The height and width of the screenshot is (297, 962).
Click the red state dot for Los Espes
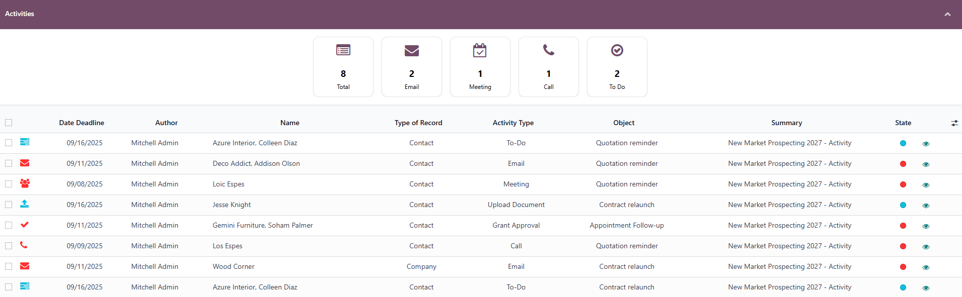tap(903, 246)
